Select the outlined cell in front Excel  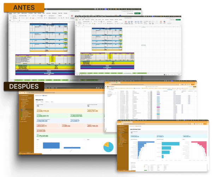(143, 45)
